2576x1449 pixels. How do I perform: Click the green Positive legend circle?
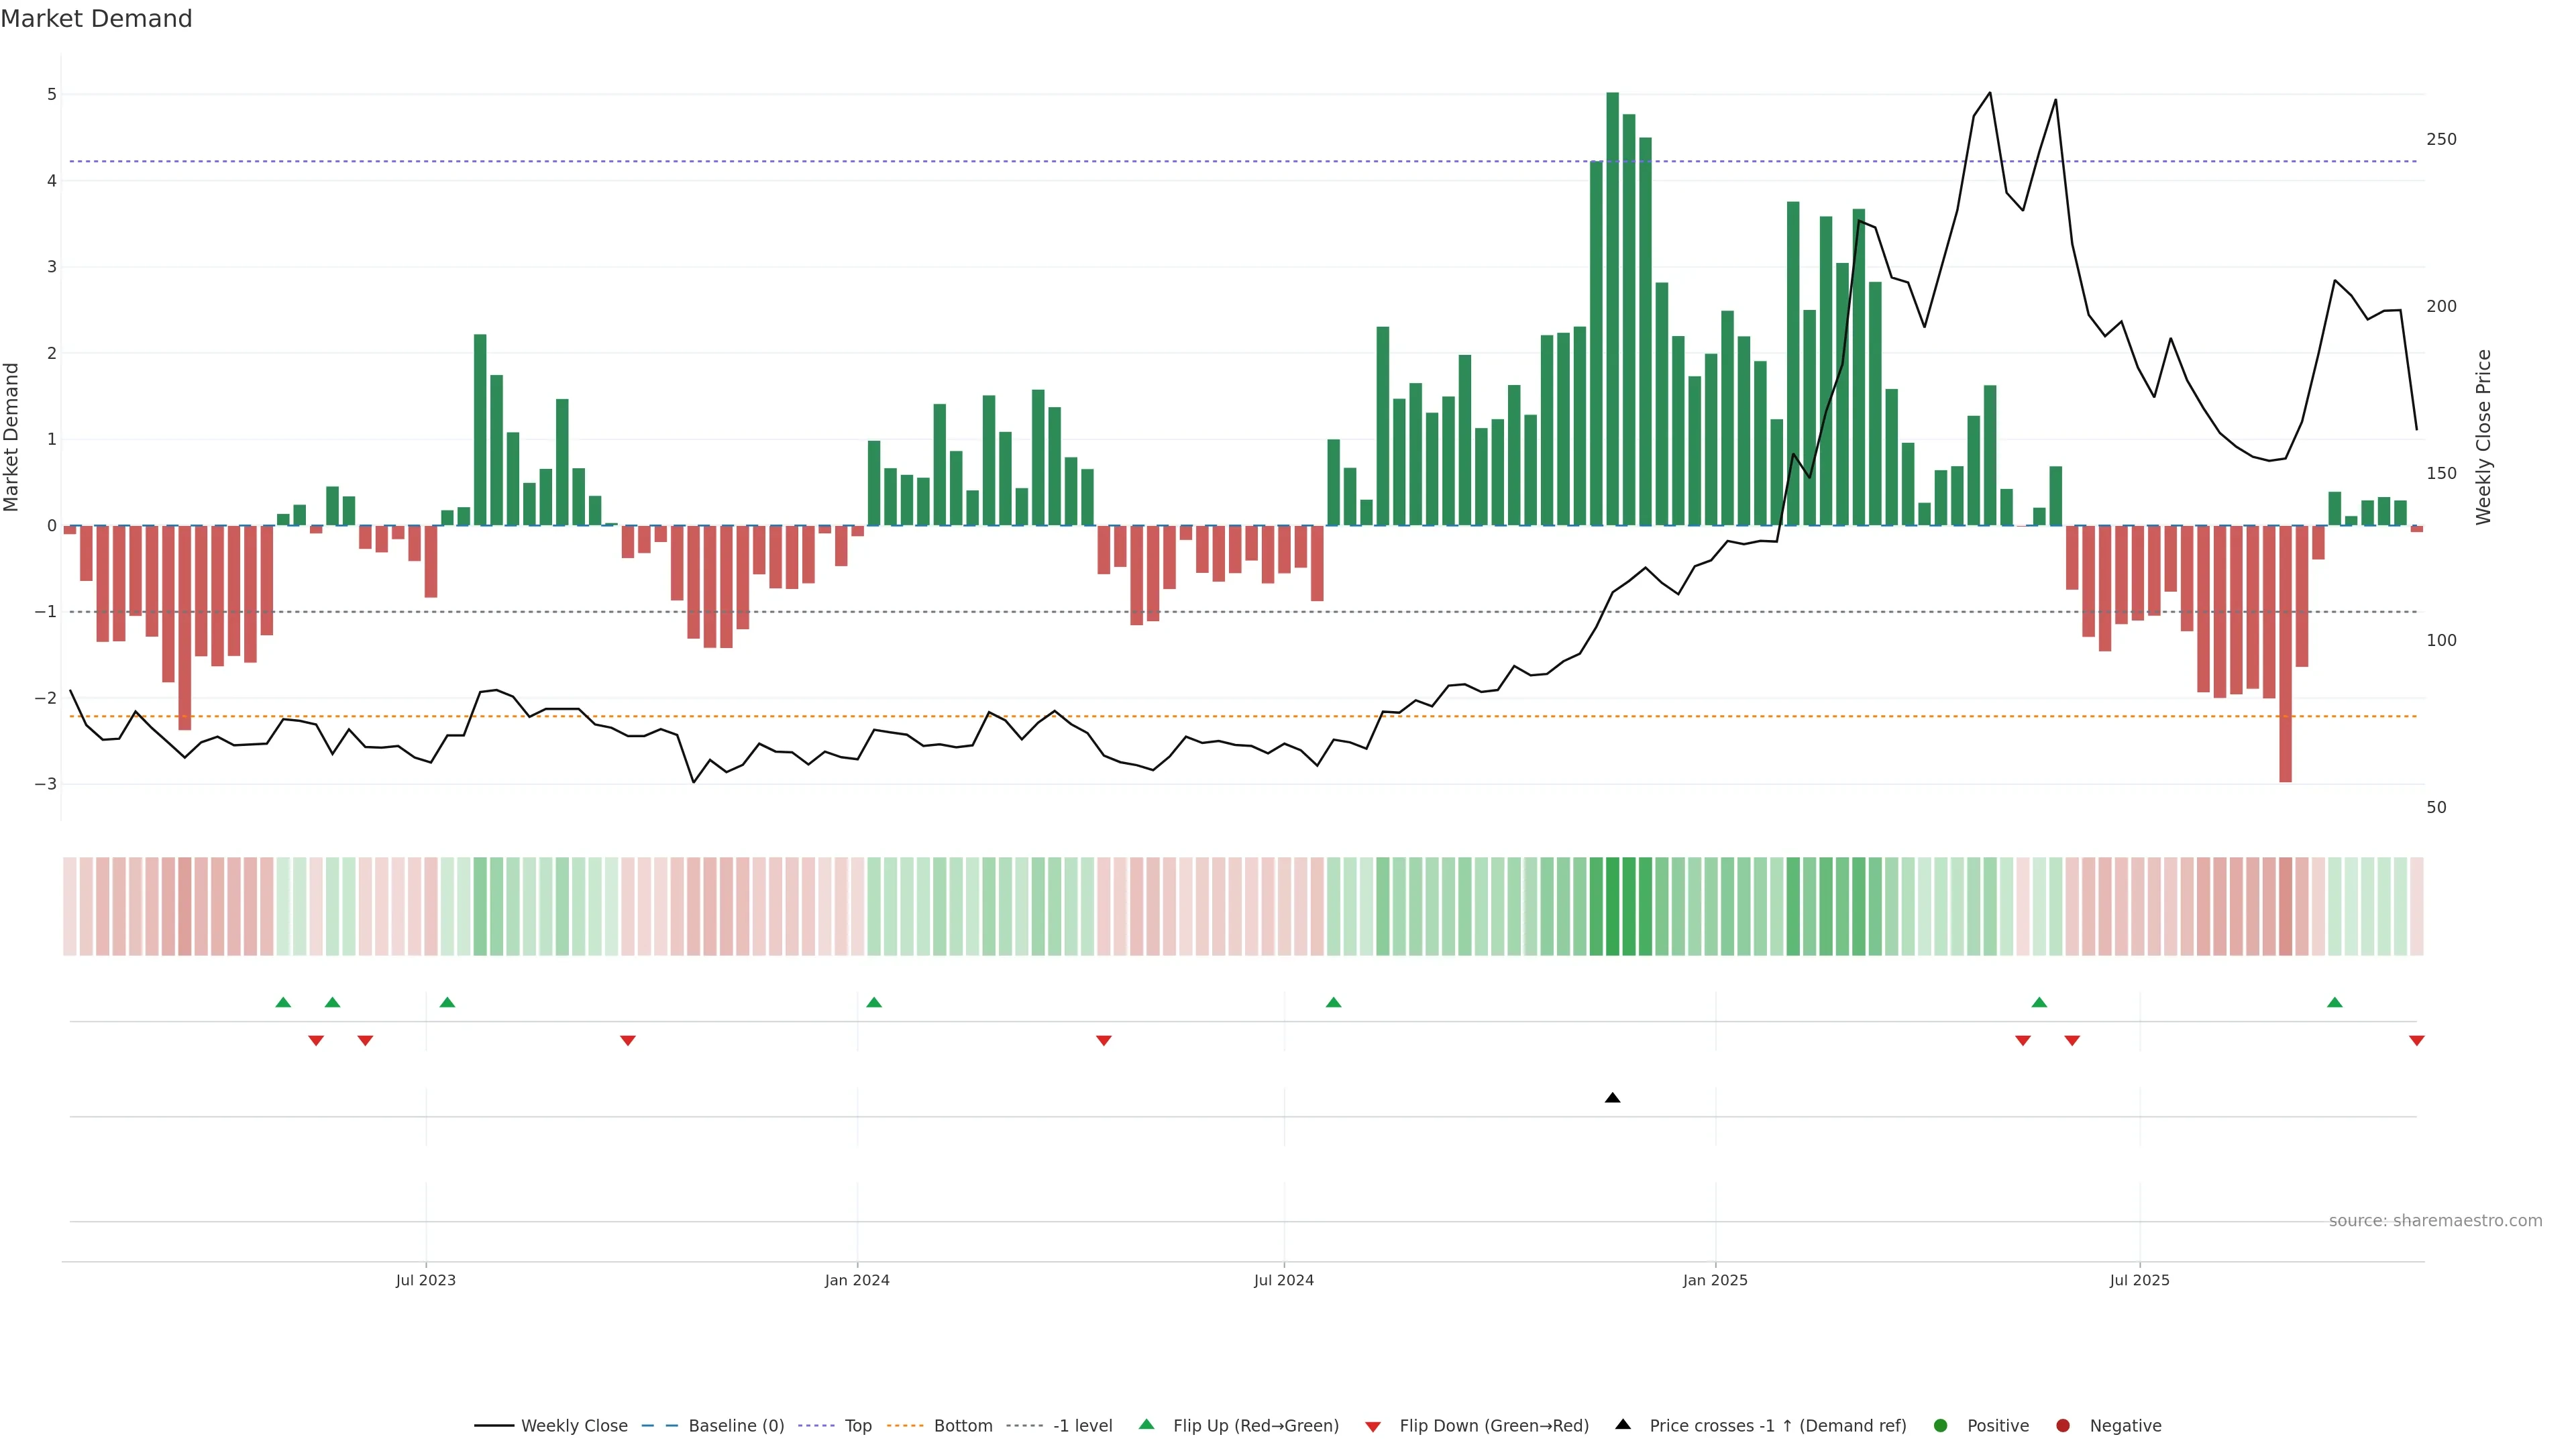(1941, 1425)
